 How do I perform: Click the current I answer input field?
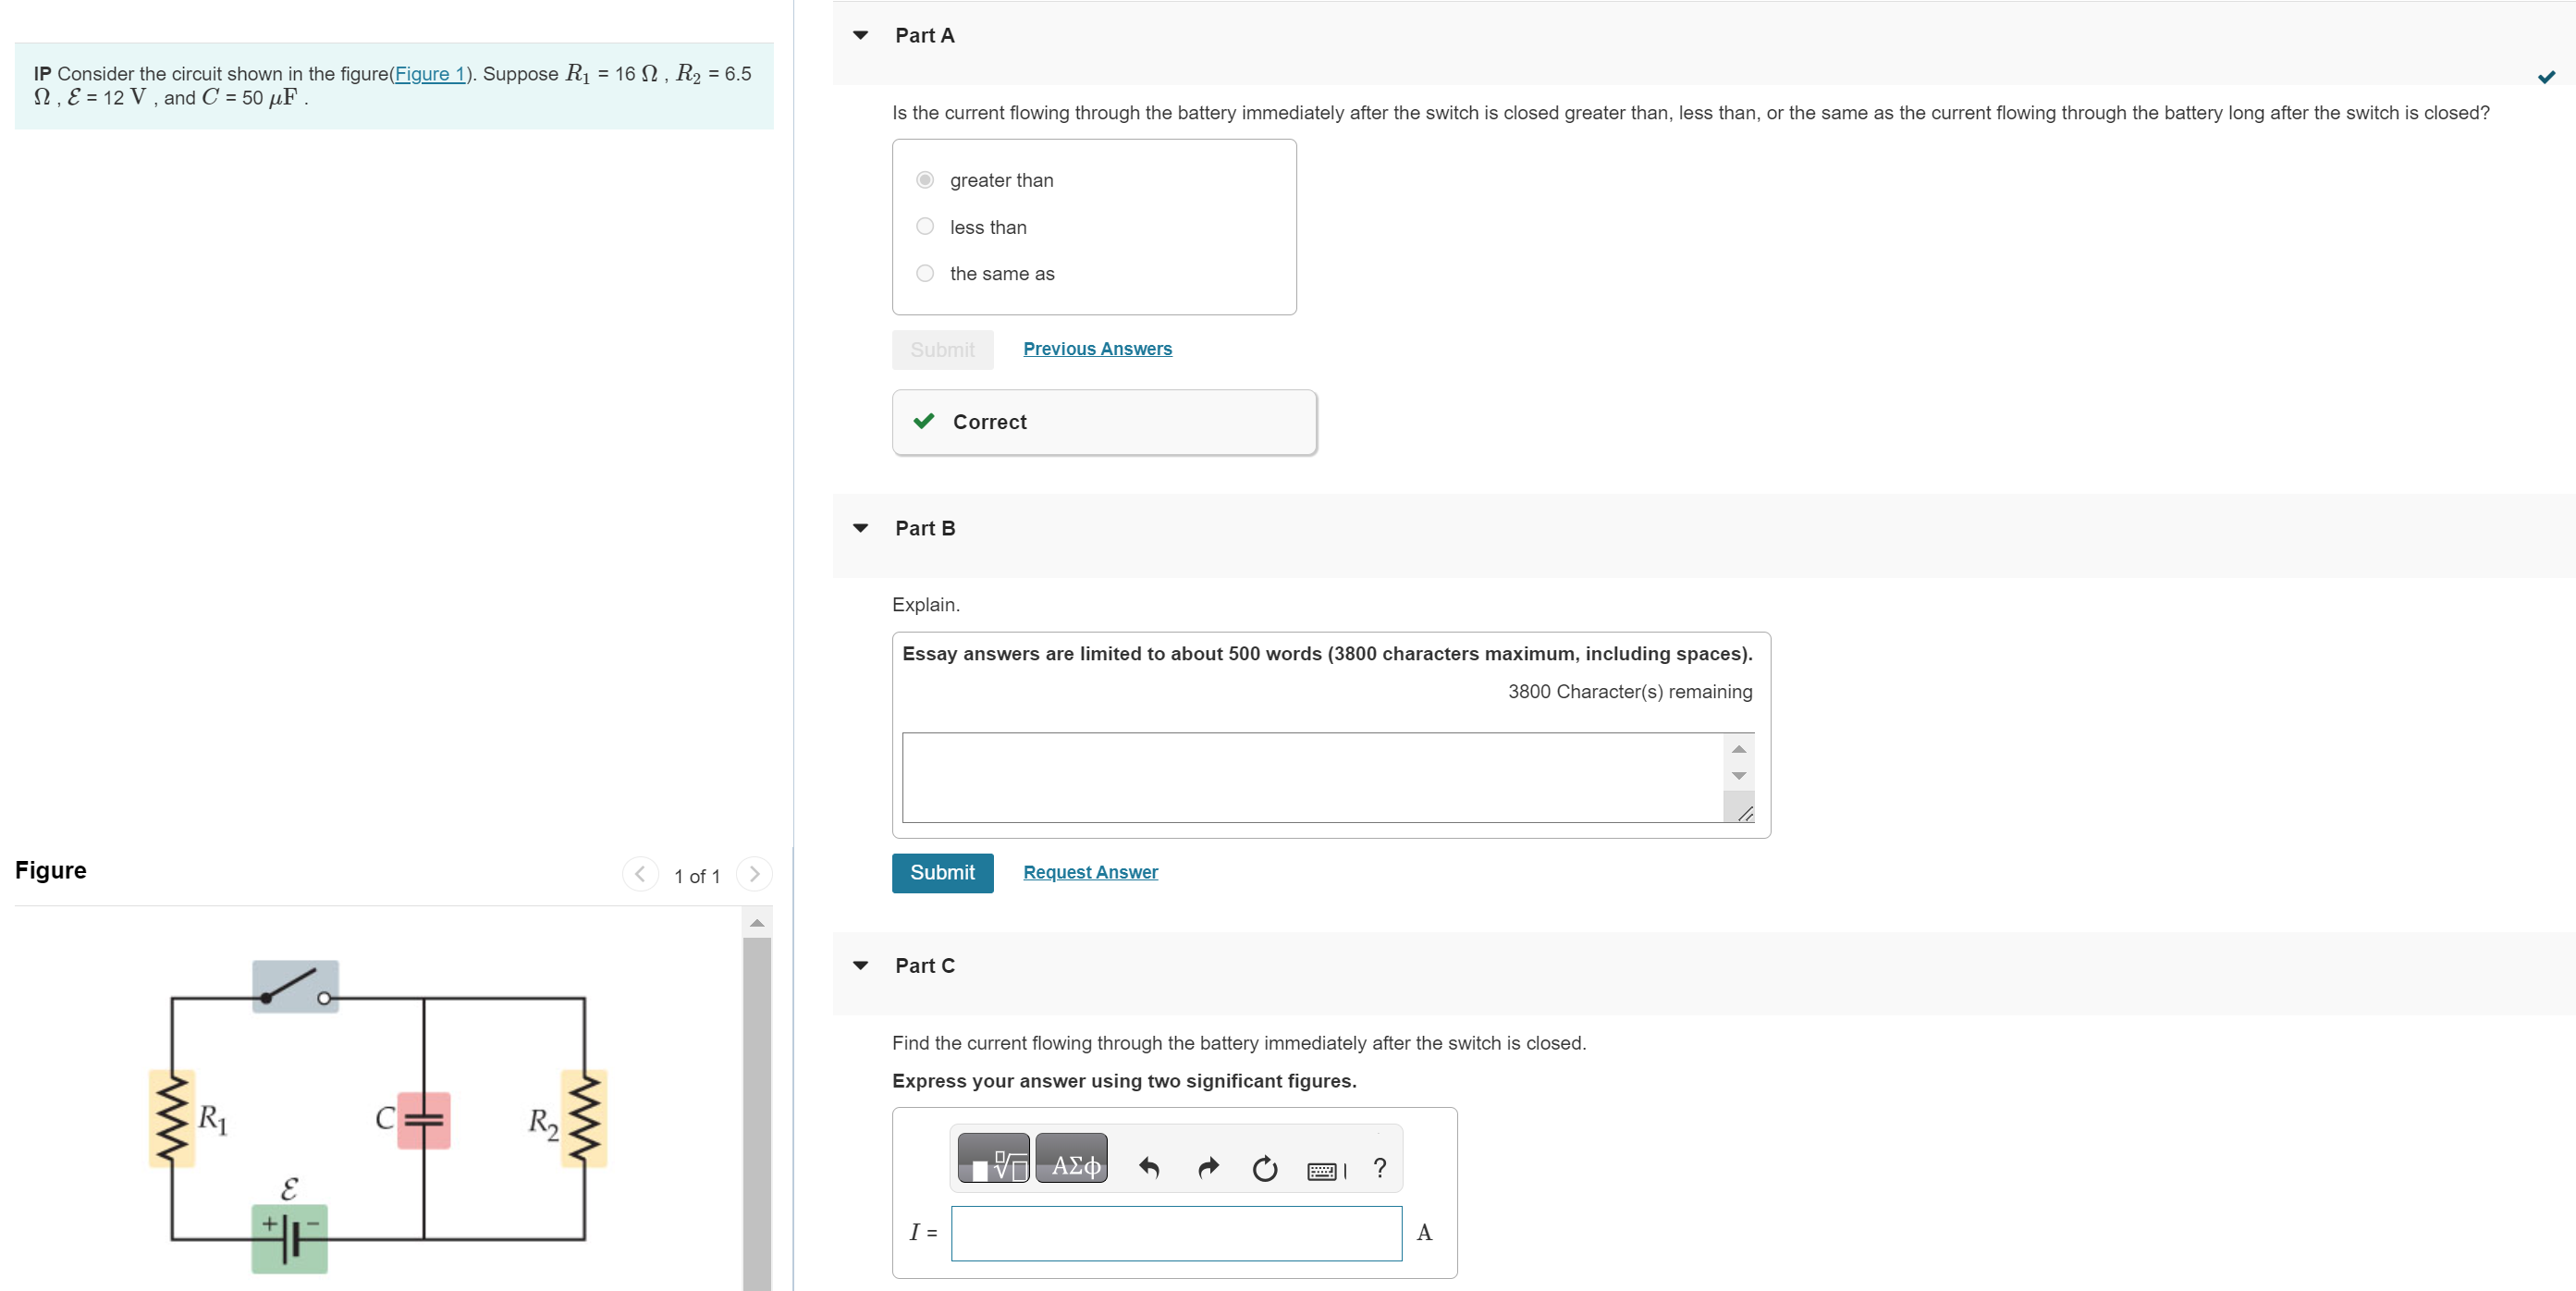point(1175,1233)
